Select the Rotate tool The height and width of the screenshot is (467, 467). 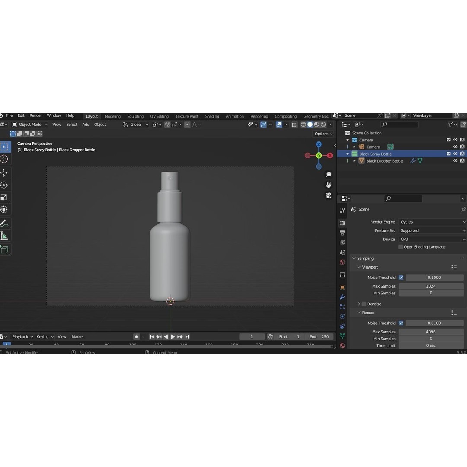pos(4,185)
